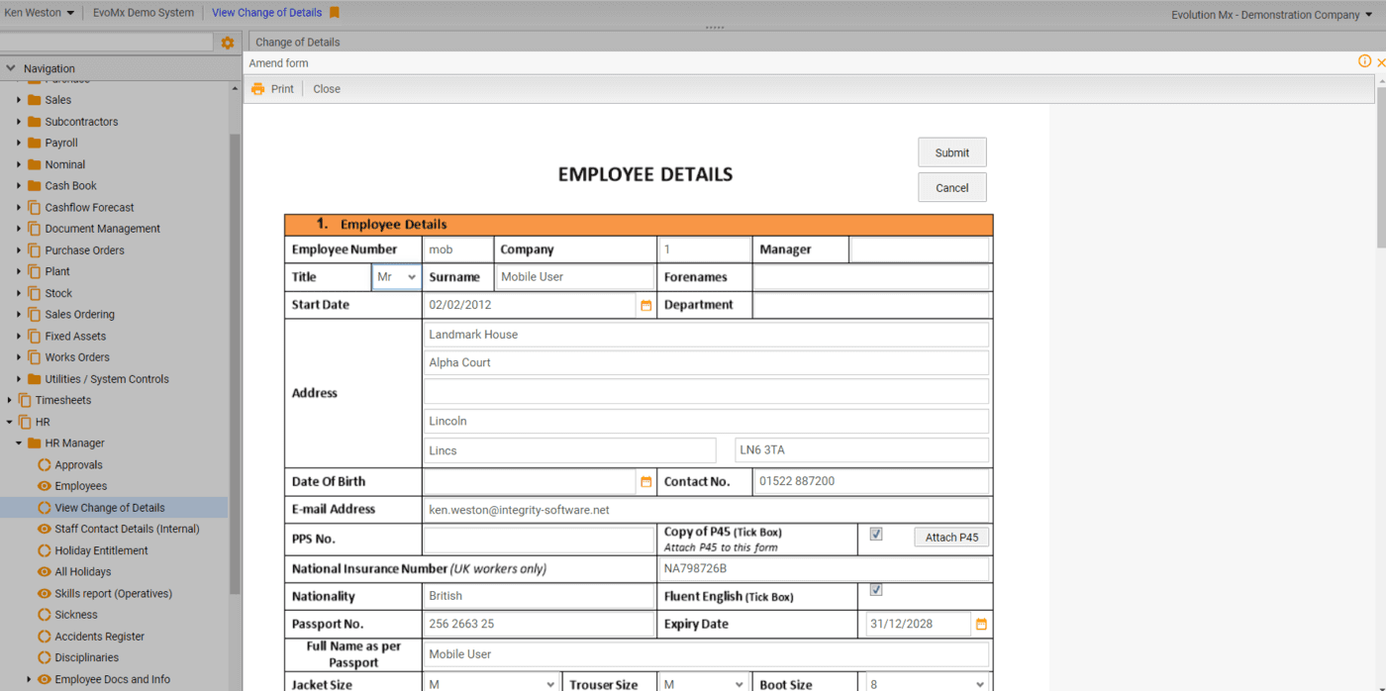This screenshot has width=1386, height=691.
Task: Click the Passport No. field
Action: (x=540, y=625)
